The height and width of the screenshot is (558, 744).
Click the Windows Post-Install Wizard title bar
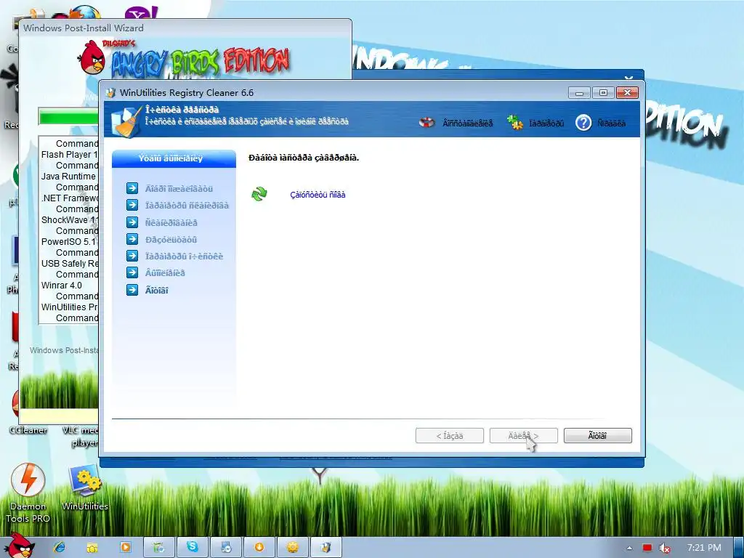(185, 28)
